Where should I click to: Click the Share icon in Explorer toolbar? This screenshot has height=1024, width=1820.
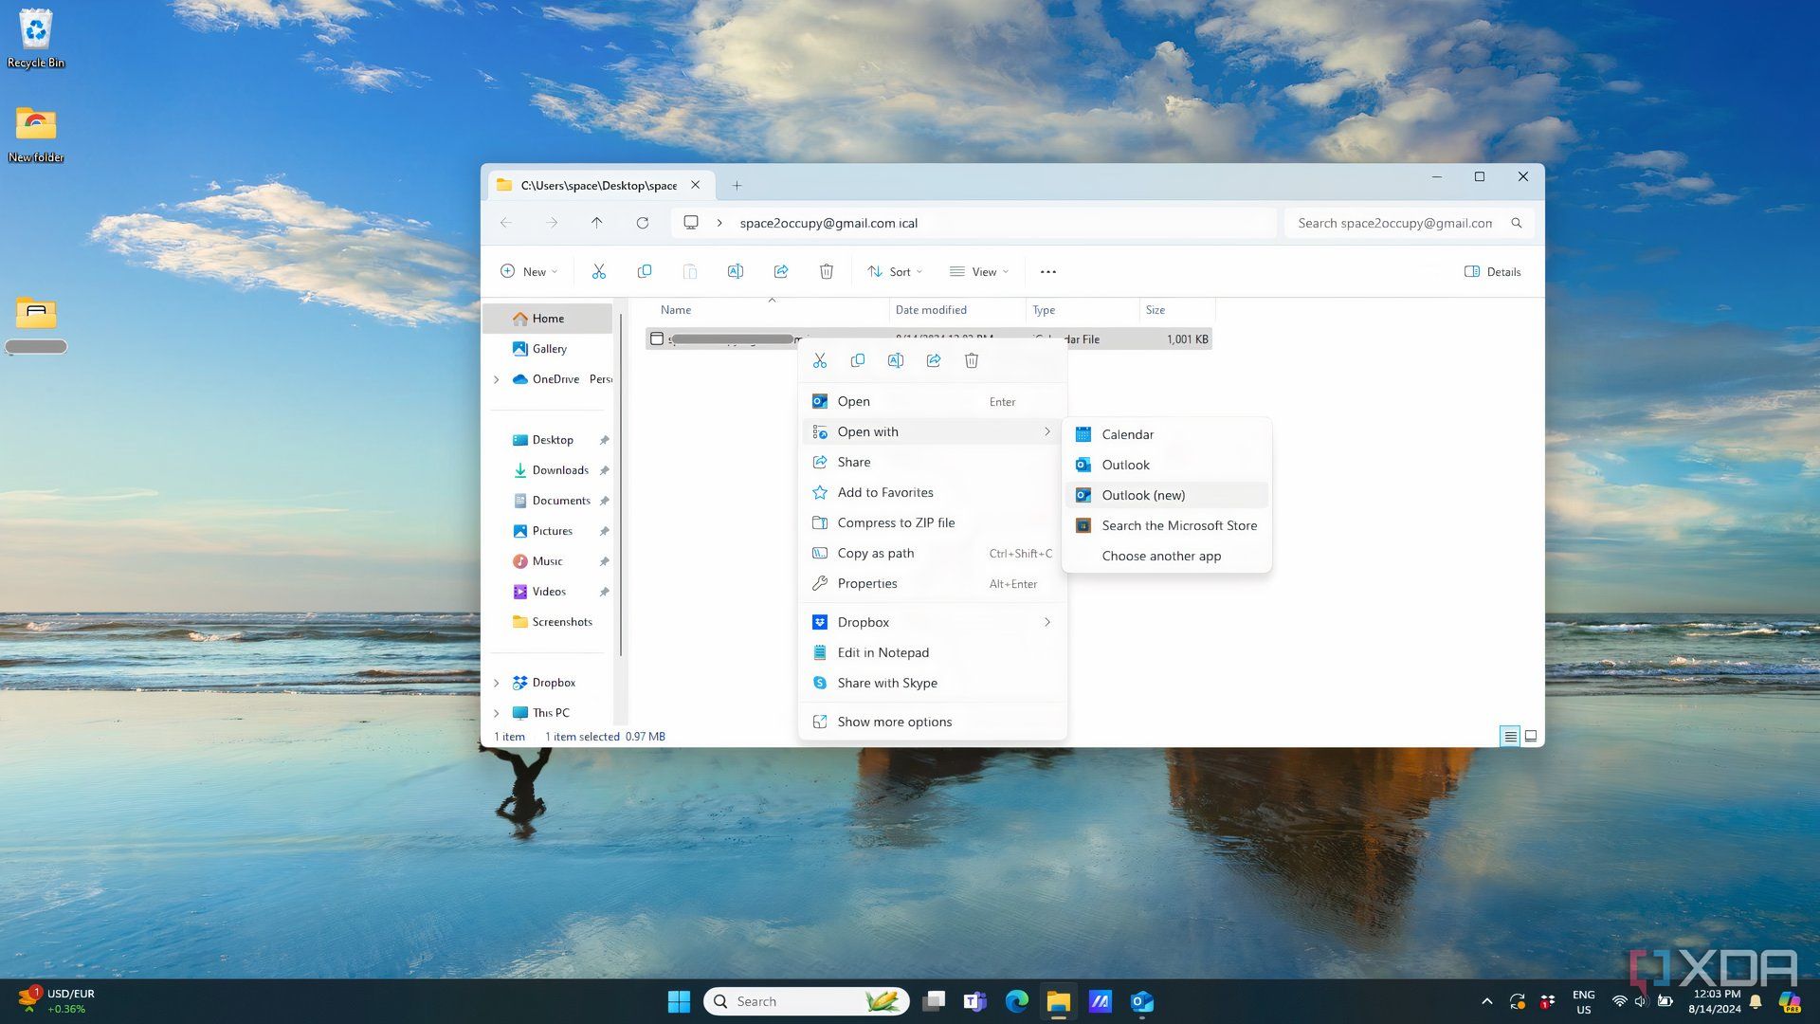pos(780,272)
